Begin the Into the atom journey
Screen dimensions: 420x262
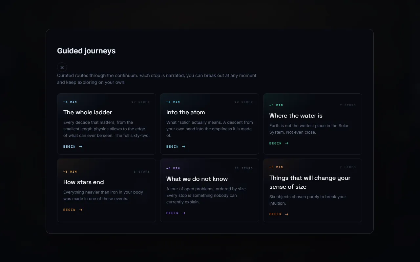pos(176,147)
